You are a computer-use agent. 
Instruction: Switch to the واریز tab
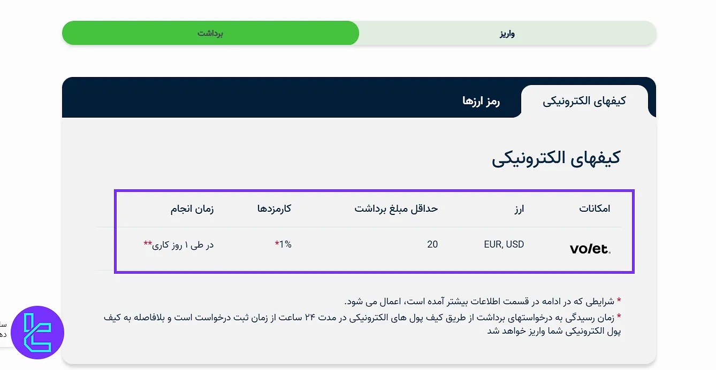507,33
